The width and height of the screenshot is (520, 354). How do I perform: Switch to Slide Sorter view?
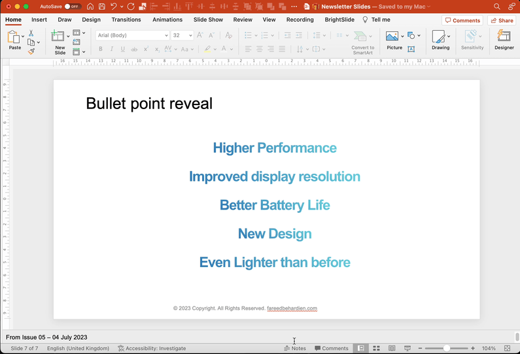(376, 348)
